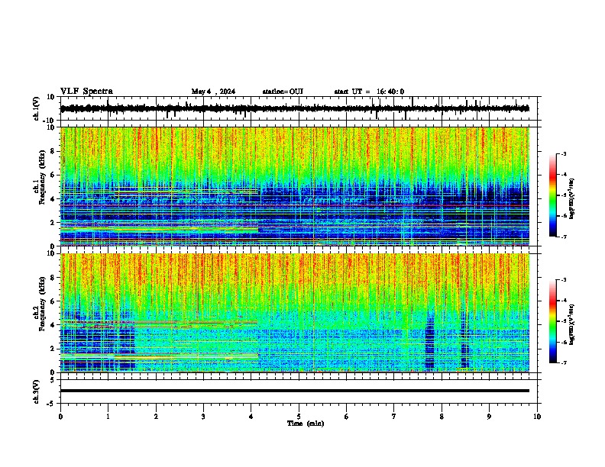Viewport: 605px width, 467px height.
Task: Click time axis tick label "2"
Action: [156, 417]
